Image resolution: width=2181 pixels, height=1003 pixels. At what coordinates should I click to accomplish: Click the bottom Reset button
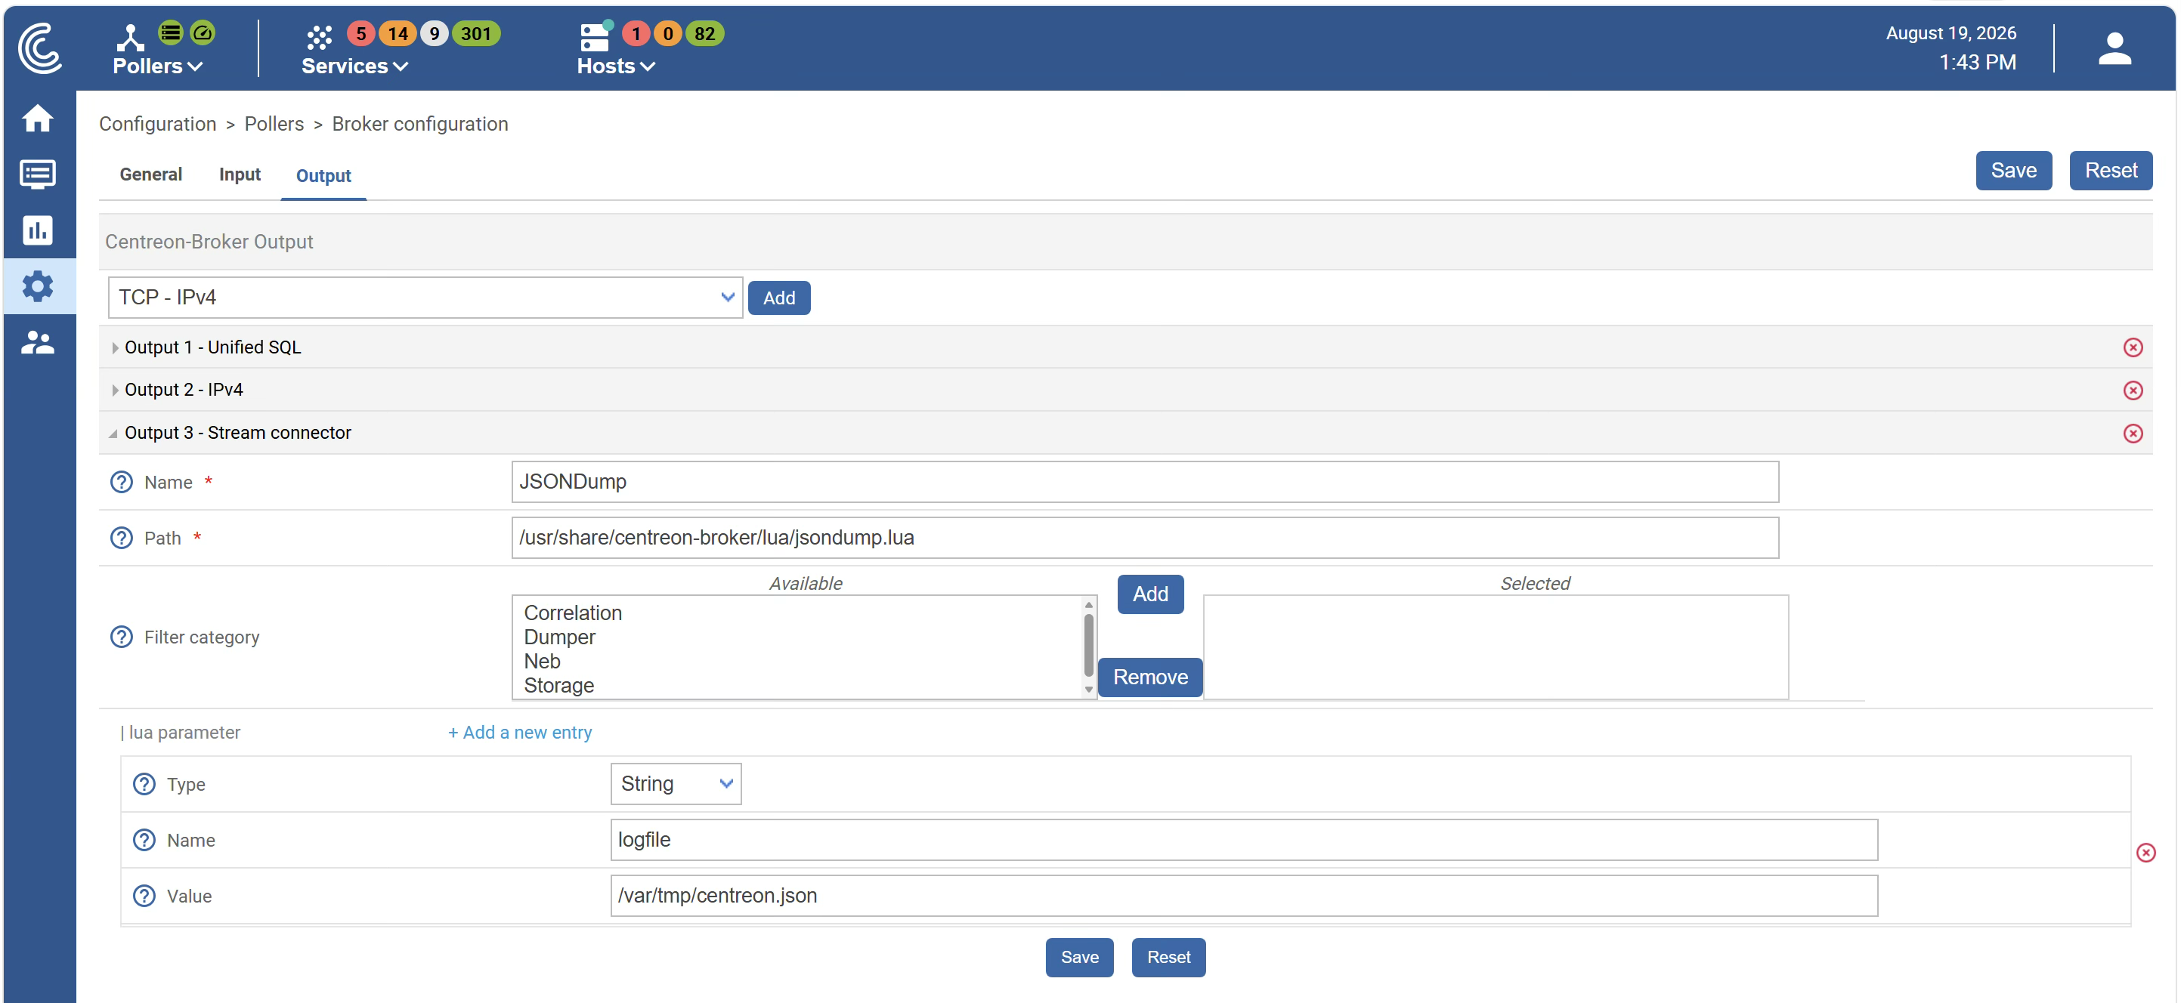pos(1168,958)
